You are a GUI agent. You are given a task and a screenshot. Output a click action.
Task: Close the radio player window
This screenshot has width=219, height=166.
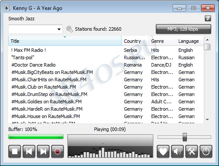tap(208, 8)
